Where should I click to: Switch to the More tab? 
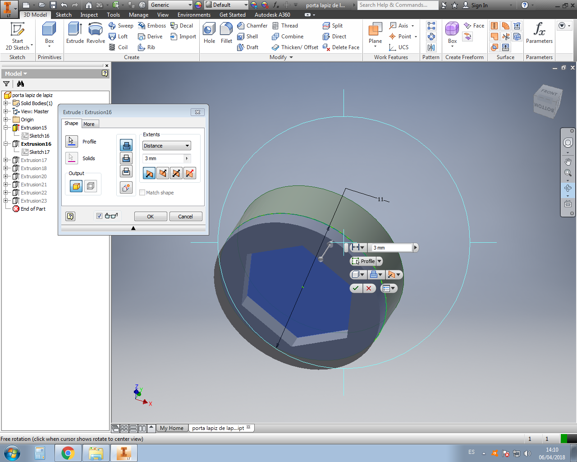tap(89, 124)
